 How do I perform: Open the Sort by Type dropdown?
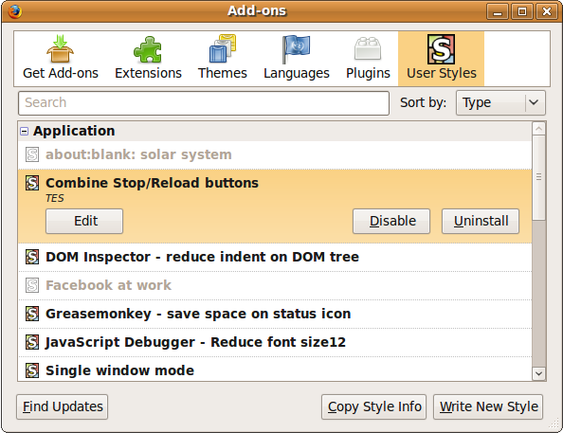coord(500,102)
